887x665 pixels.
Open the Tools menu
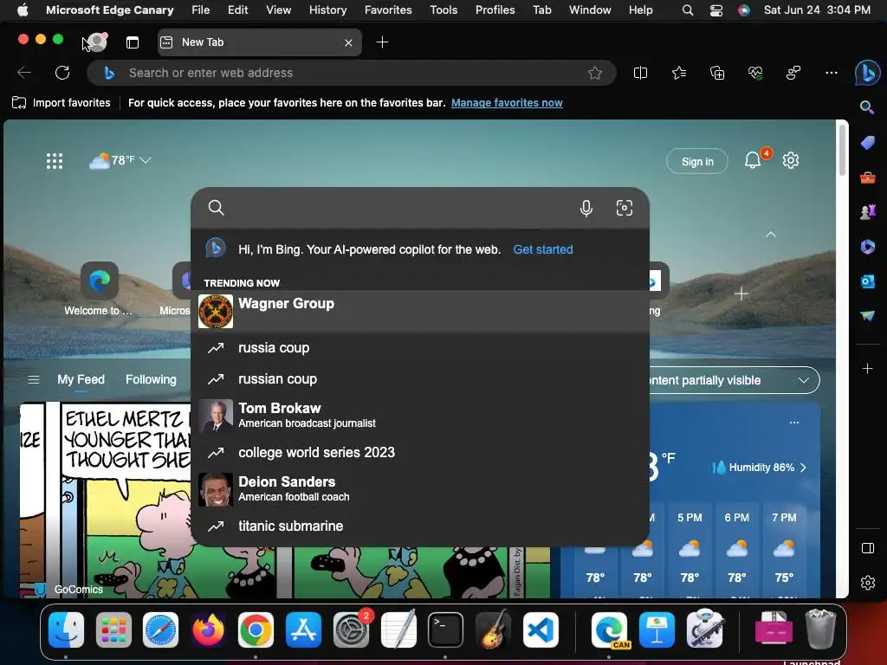coord(443,10)
